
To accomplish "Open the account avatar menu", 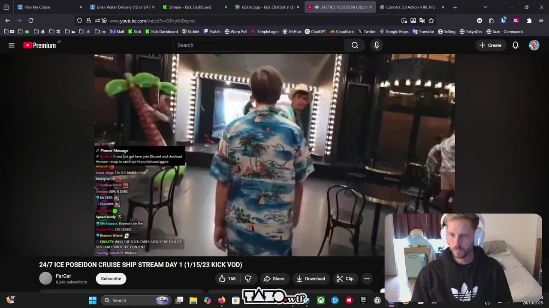I will [x=534, y=45].
